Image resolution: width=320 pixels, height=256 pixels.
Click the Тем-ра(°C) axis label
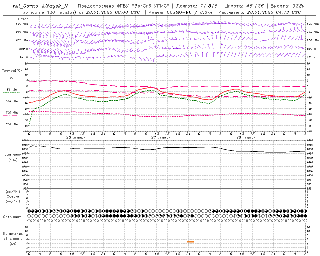tap(12, 71)
